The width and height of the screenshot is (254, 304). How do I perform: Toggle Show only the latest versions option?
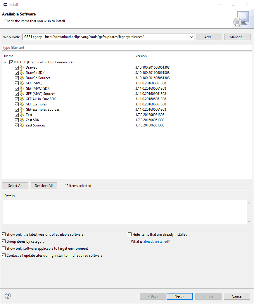pos(4,234)
